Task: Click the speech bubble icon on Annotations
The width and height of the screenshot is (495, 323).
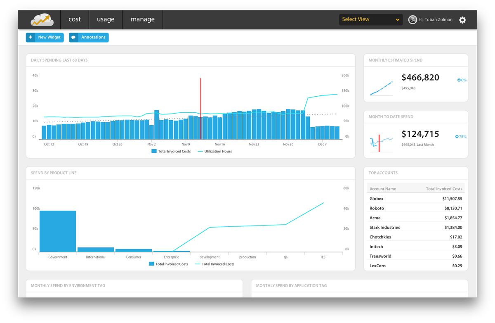Action: [x=73, y=37]
